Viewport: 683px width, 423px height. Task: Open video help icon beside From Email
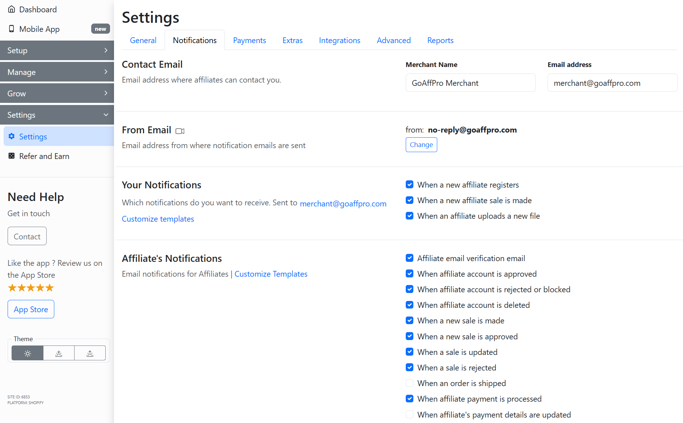(180, 131)
